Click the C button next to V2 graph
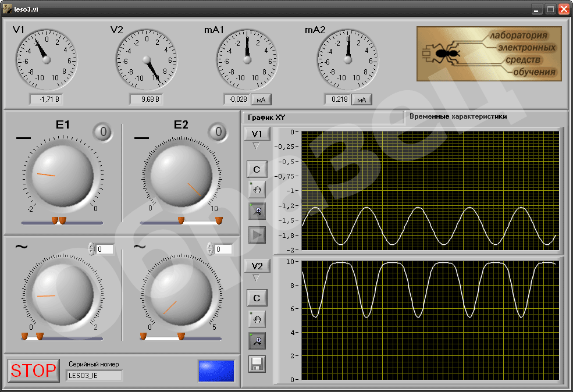Image resolution: width=573 pixels, height=392 pixels. [x=257, y=298]
